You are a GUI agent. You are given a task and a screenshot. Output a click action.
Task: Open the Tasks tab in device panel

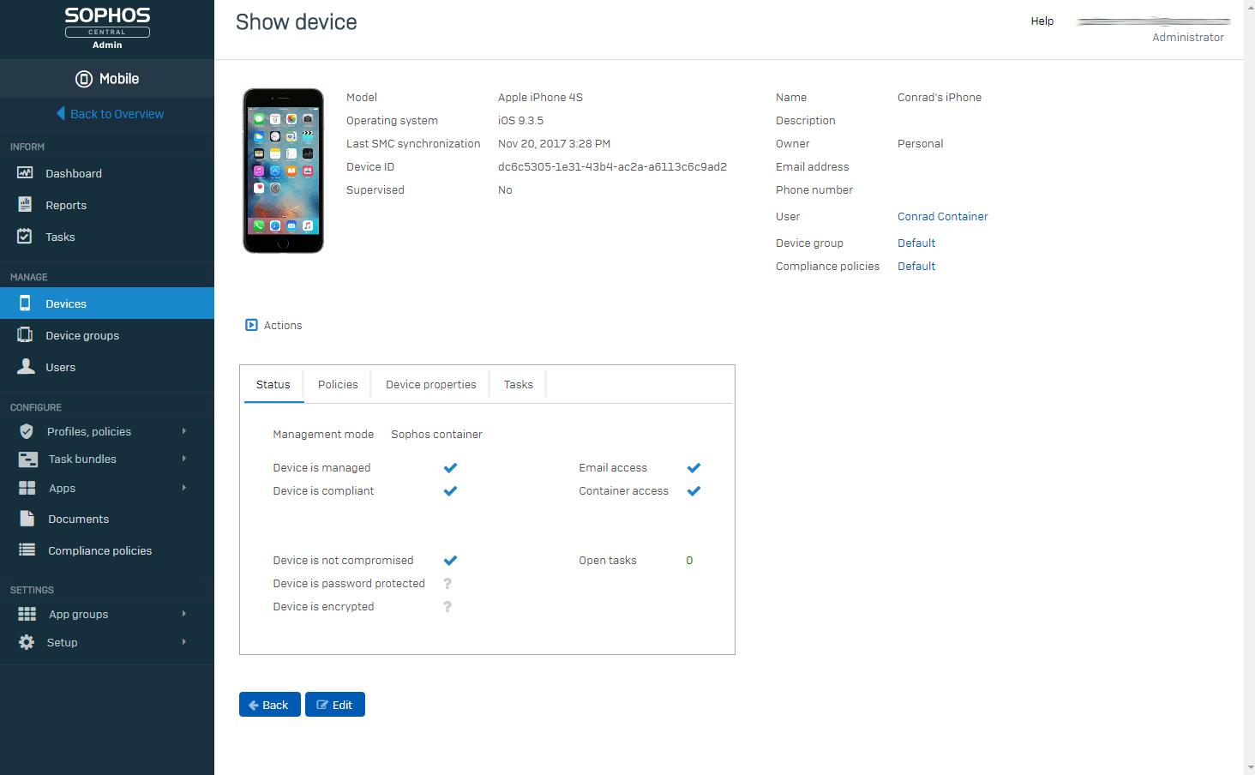tap(518, 385)
